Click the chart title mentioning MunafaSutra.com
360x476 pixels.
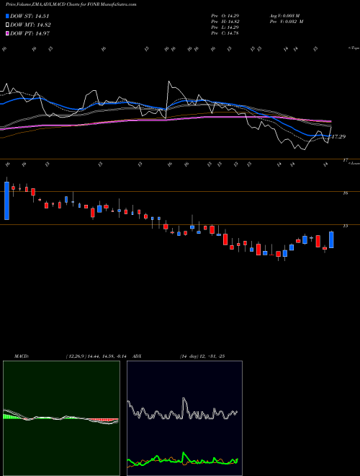(x=71, y=4)
